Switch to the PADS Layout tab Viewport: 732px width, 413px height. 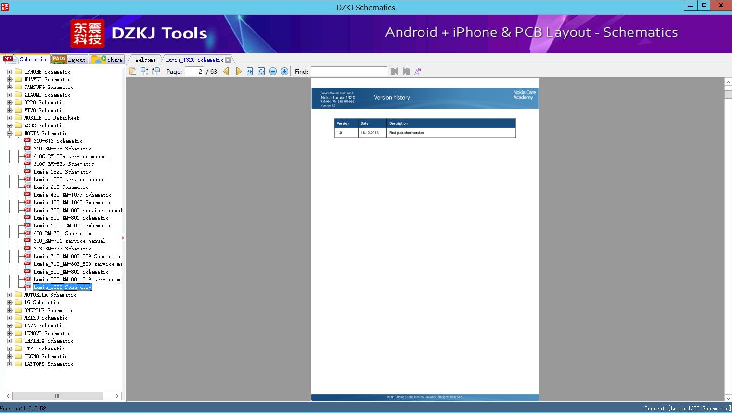click(69, 60)
